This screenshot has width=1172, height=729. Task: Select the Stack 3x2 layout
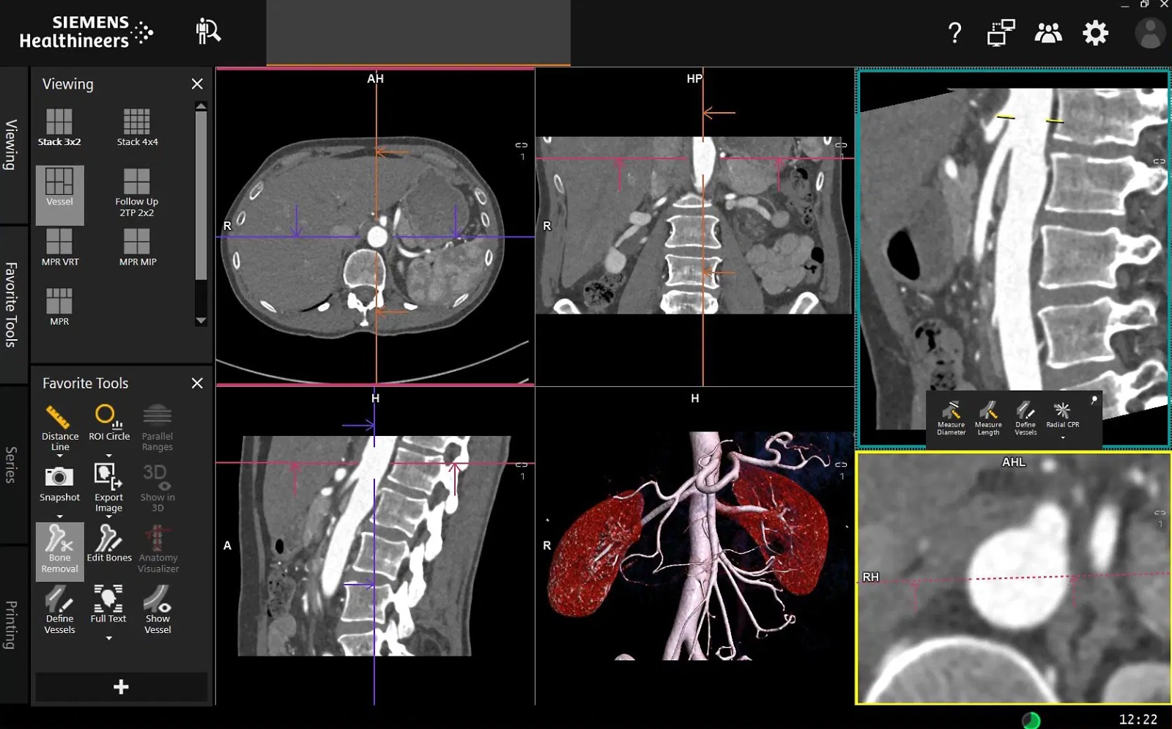tap(59, 127)
